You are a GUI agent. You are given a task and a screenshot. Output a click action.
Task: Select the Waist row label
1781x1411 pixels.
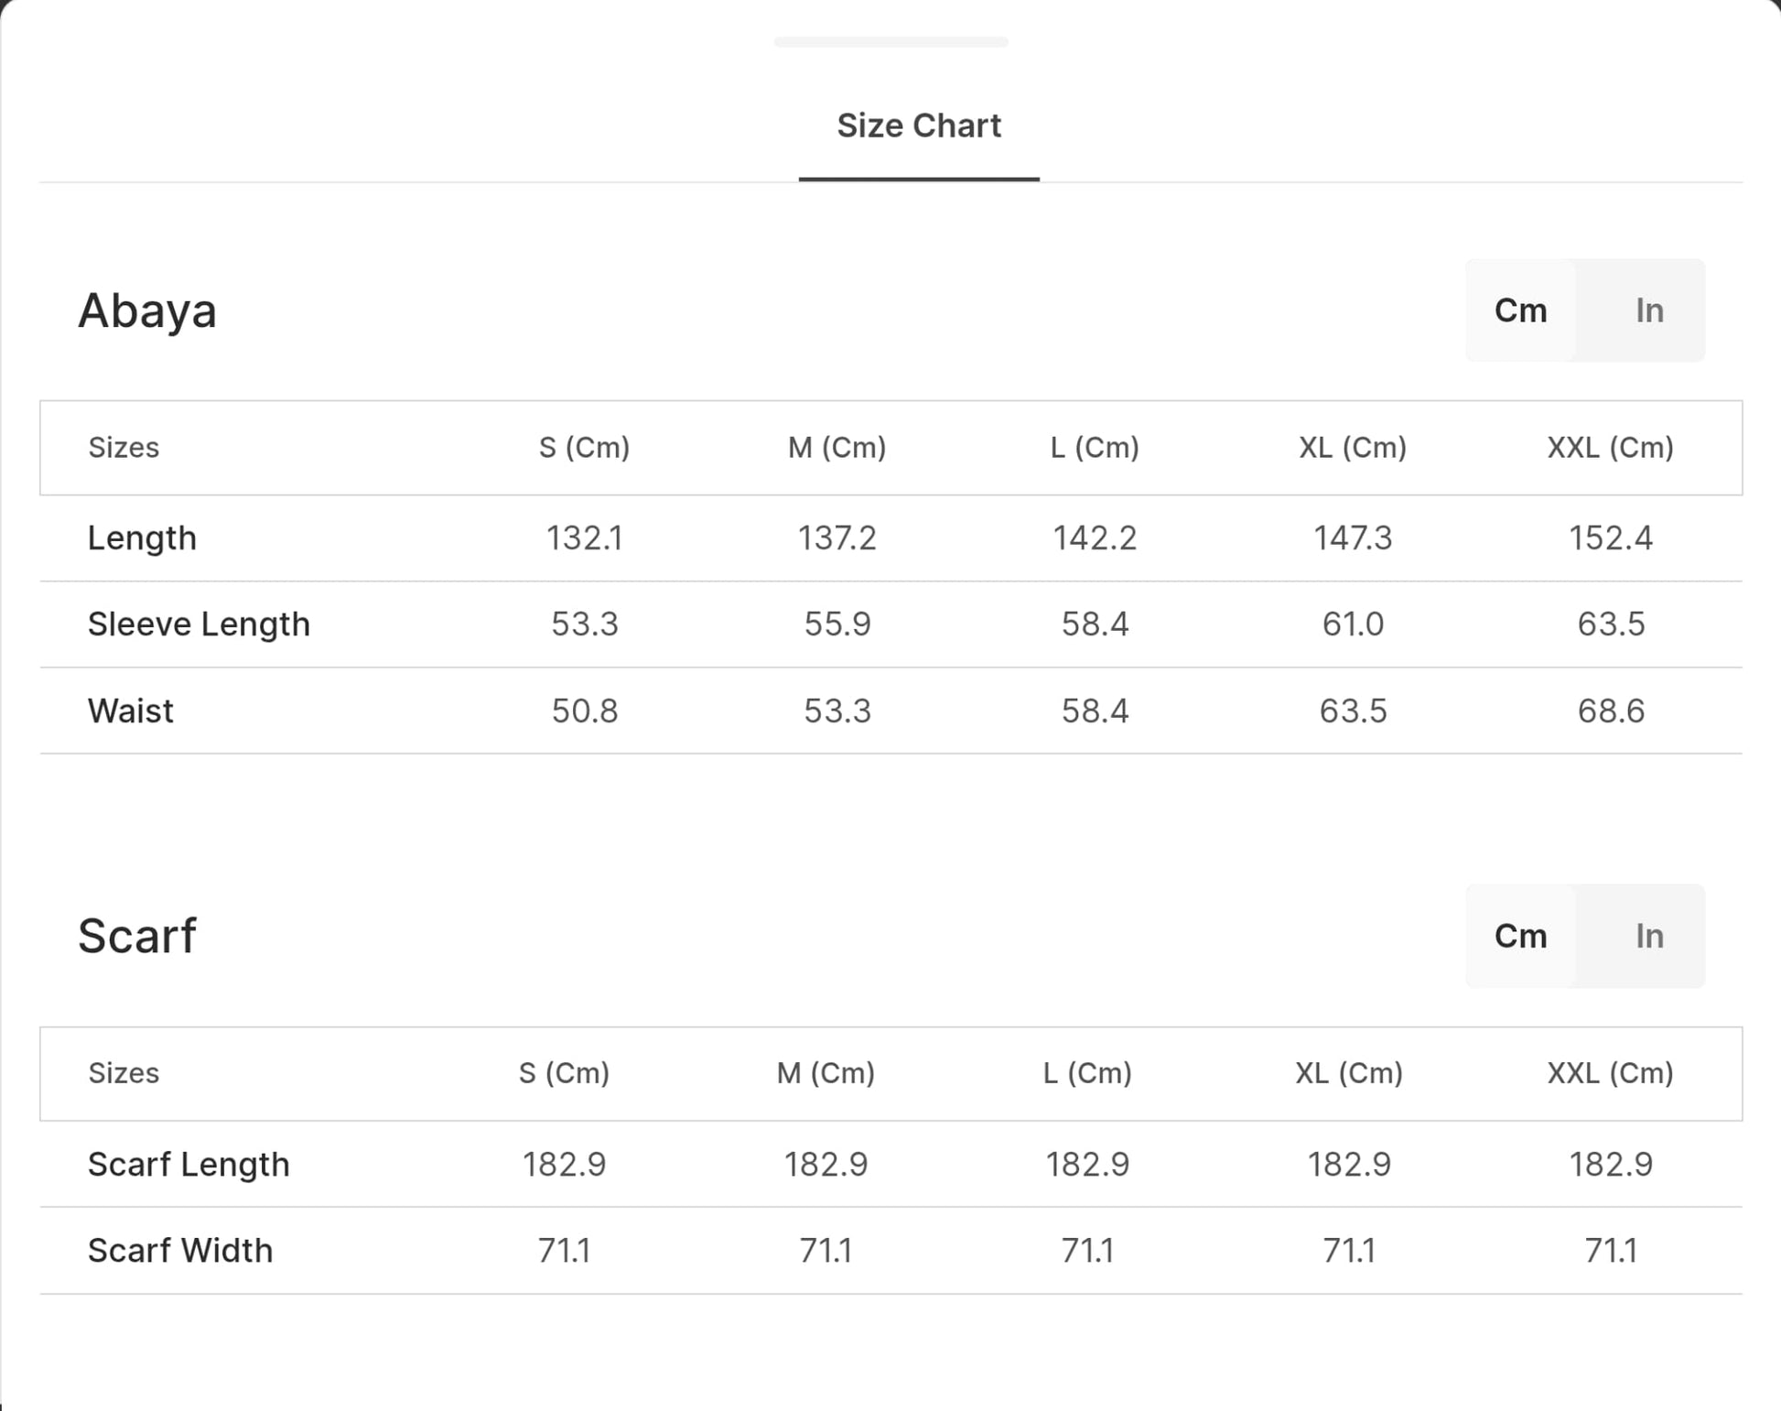tap(131, 711)
